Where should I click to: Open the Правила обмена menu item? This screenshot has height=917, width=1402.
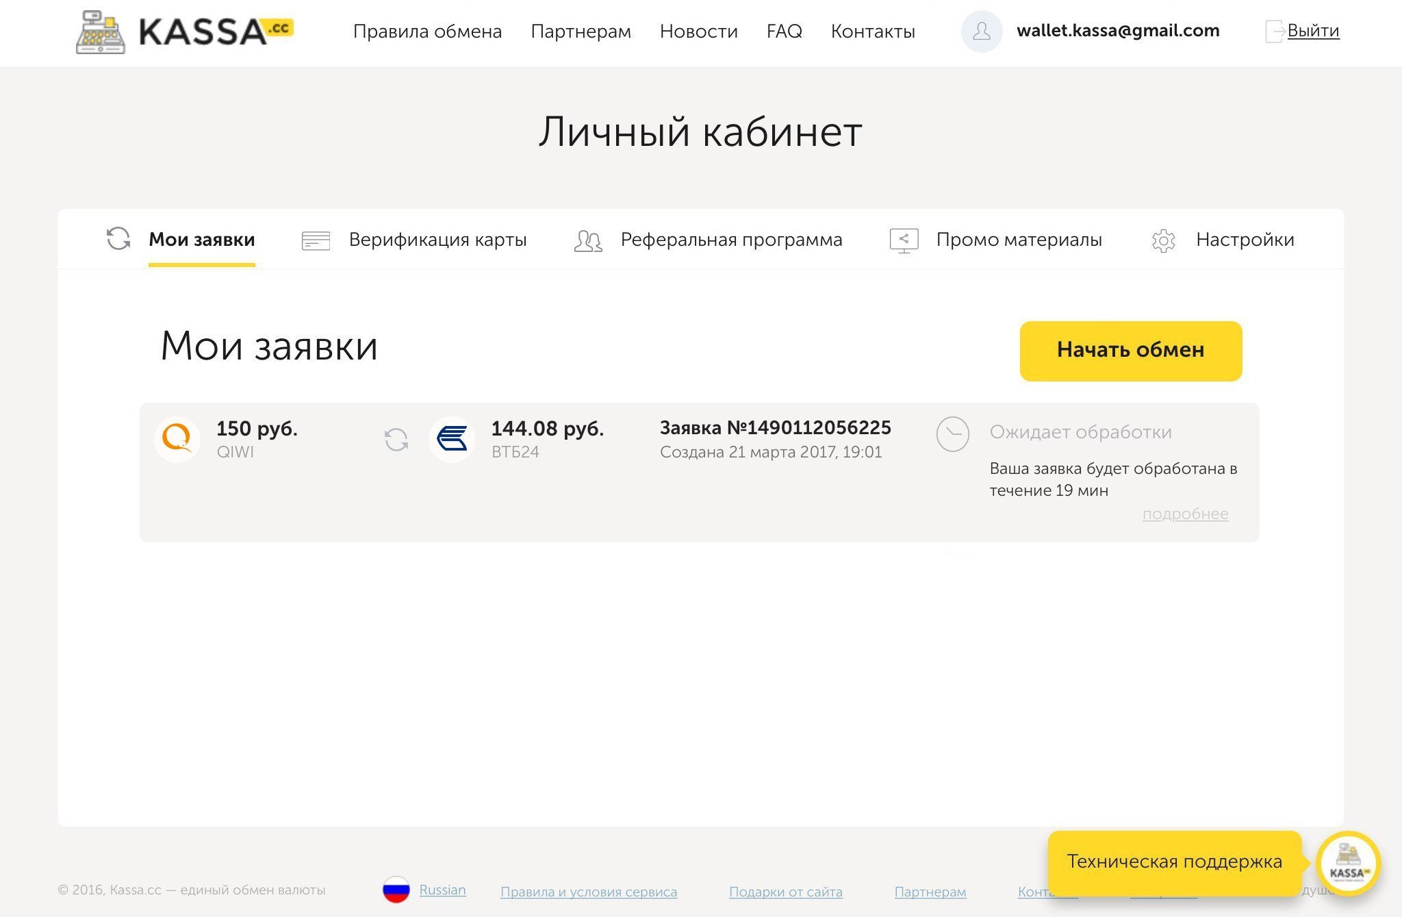point(427,32)
